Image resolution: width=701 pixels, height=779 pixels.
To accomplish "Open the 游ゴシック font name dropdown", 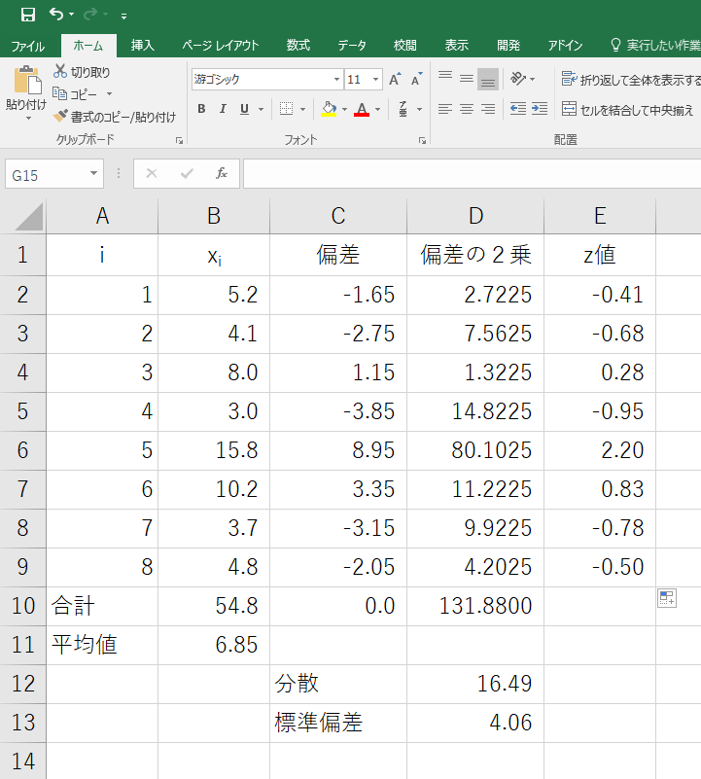I will 336,80.
